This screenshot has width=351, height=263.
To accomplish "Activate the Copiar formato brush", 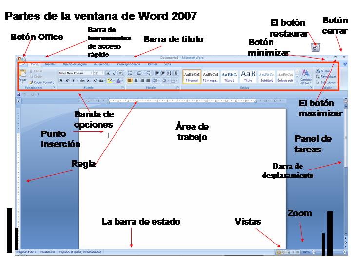I will point(42,82).
